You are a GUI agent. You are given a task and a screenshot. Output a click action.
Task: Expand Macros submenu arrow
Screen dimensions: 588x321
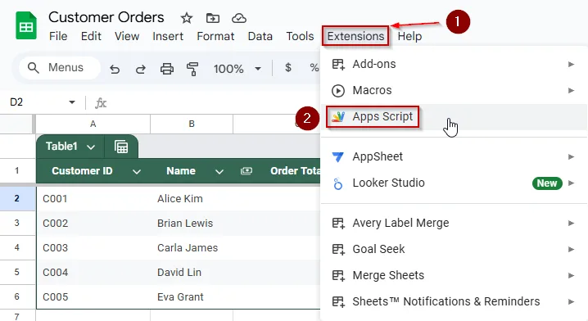pos(571,90)
